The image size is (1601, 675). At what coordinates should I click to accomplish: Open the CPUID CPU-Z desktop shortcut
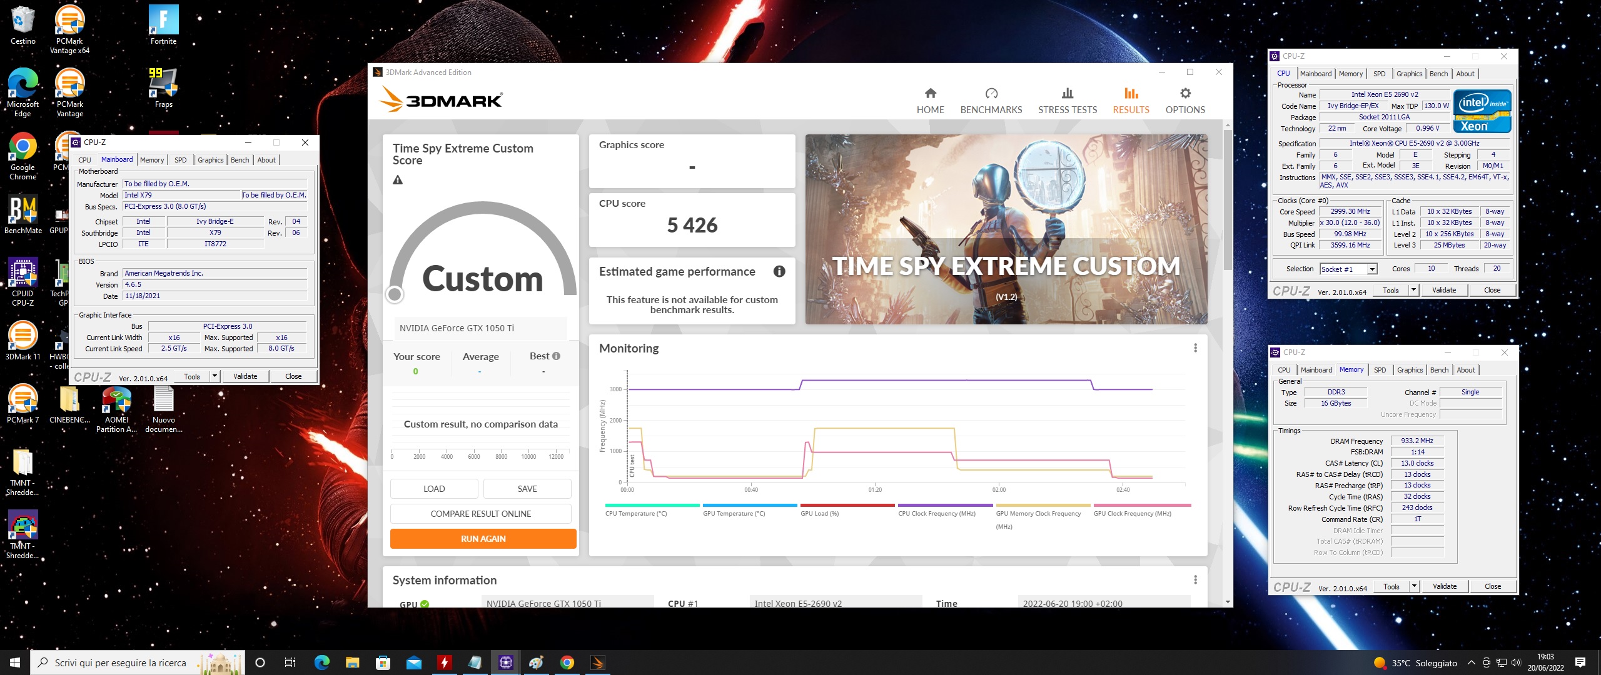(23, 282)
